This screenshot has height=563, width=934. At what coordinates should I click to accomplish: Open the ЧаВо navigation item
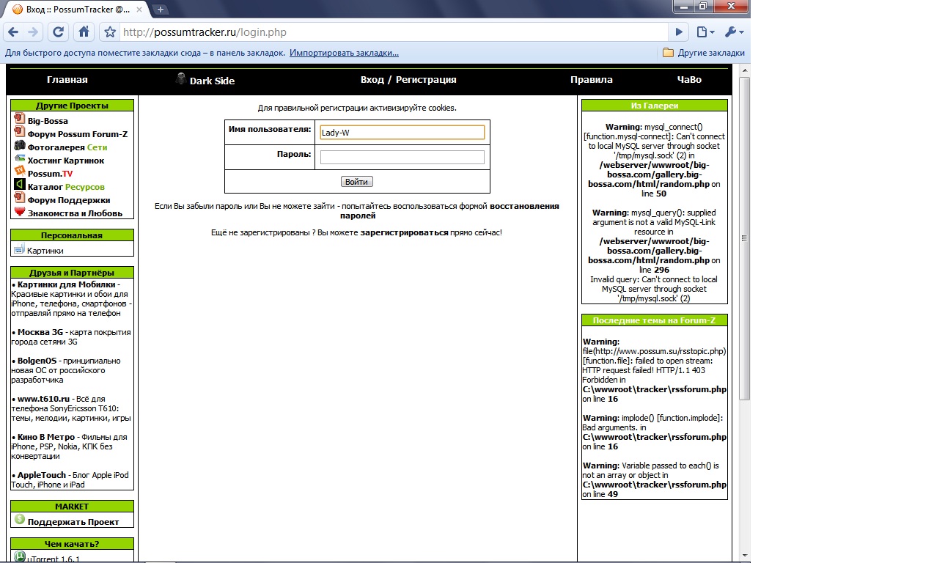click(689, 80)
